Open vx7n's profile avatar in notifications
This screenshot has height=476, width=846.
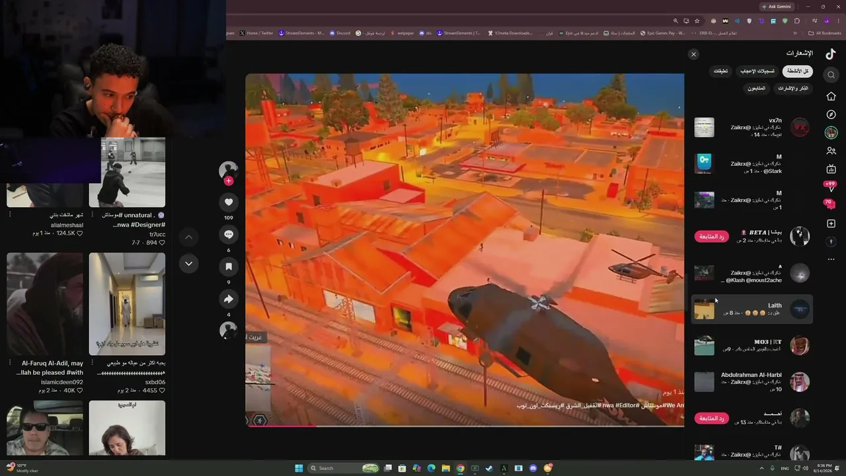(800, 128)
